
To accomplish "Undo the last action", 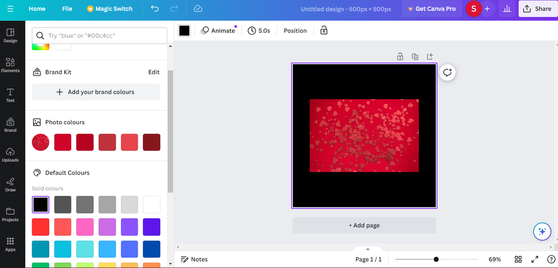I will [154, 8].
